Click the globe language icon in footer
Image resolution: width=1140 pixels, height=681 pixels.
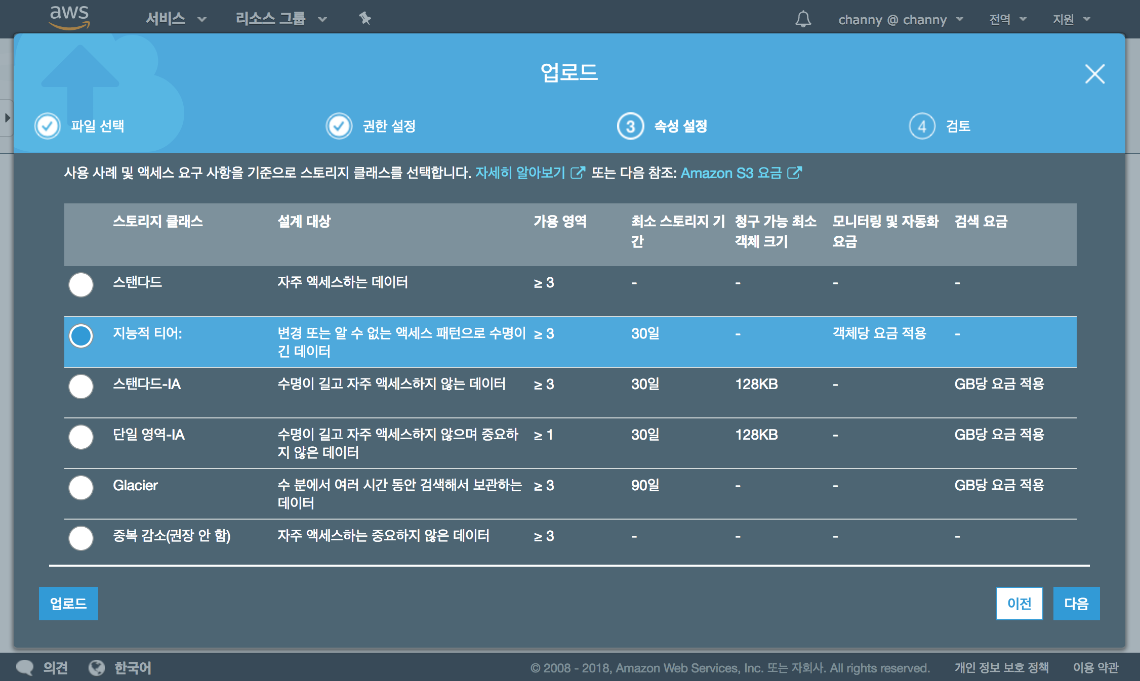[97, 667]
